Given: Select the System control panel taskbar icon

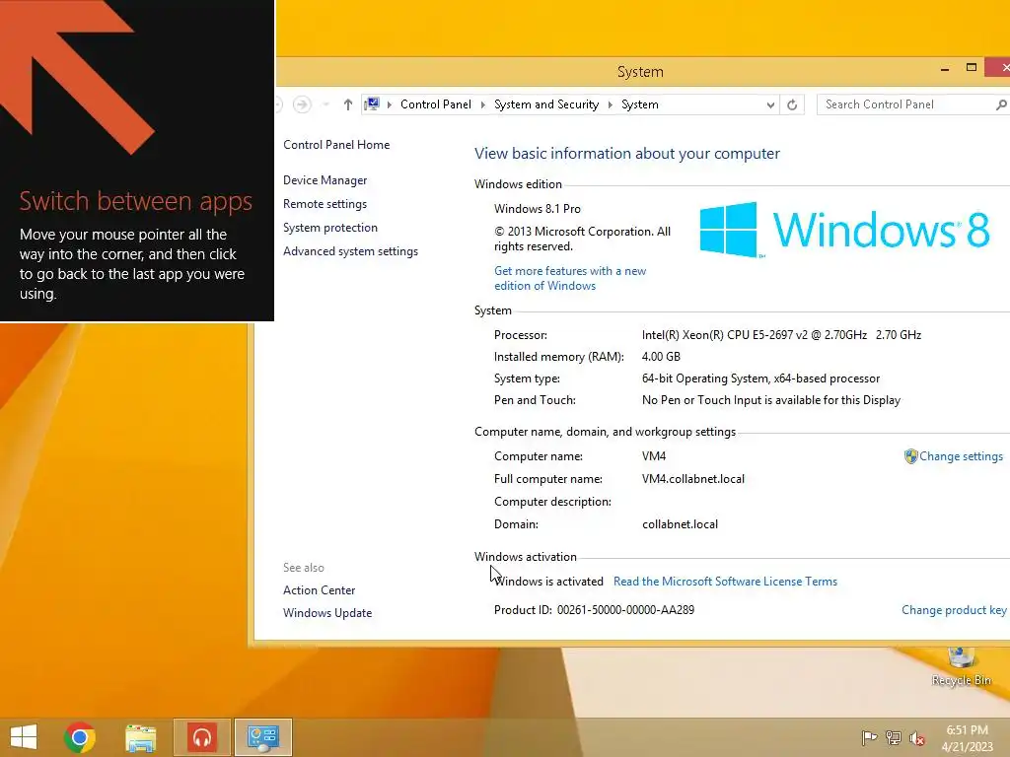Looking at the screenshot, I should (x=262, y=737).
